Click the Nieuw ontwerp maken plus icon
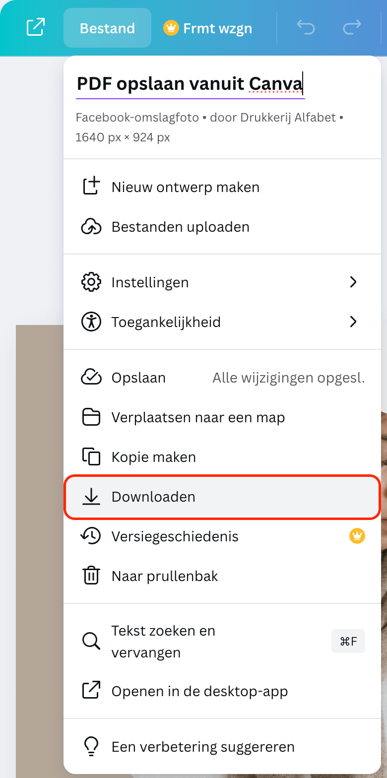 [91, 187]
